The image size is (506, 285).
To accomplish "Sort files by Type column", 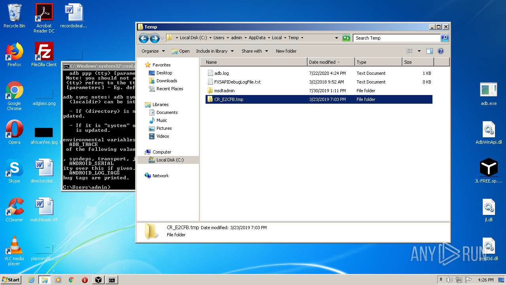I will 378,62.
